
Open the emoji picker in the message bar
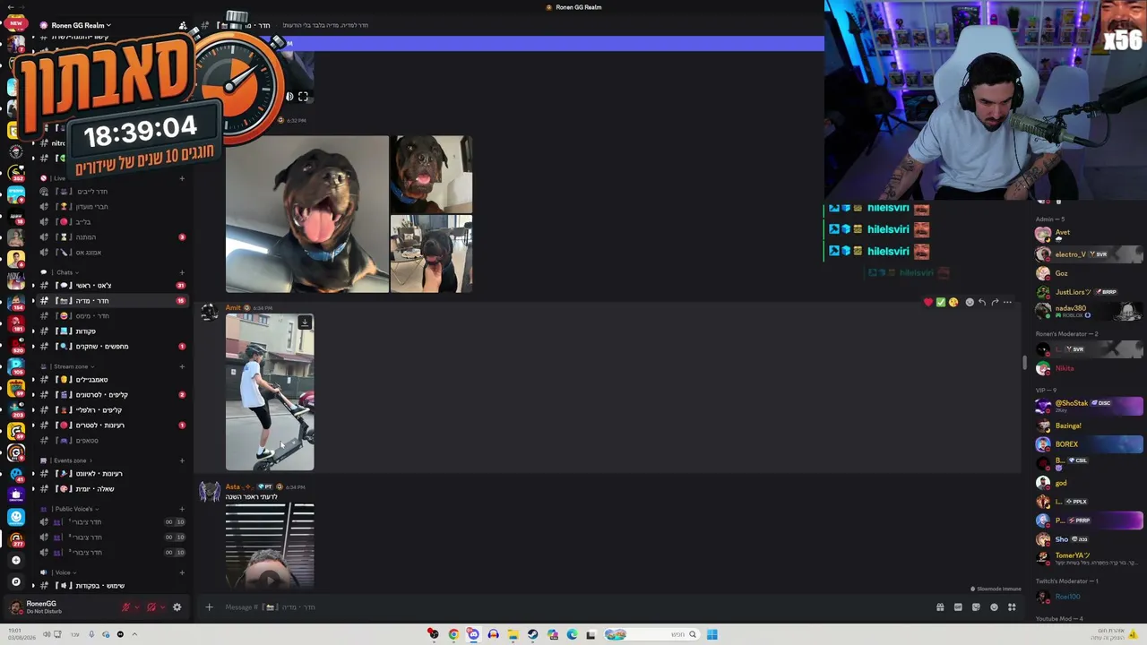[x=994, y=607]
